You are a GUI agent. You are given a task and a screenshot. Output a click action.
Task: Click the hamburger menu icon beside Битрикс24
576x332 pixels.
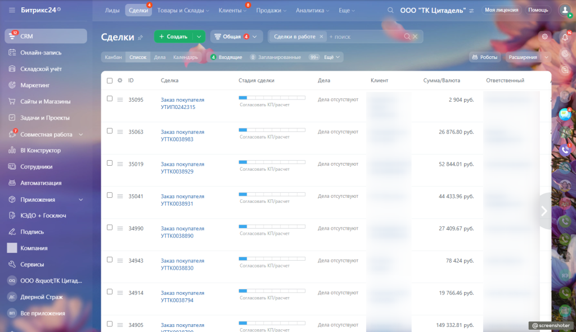click(12, 10)
